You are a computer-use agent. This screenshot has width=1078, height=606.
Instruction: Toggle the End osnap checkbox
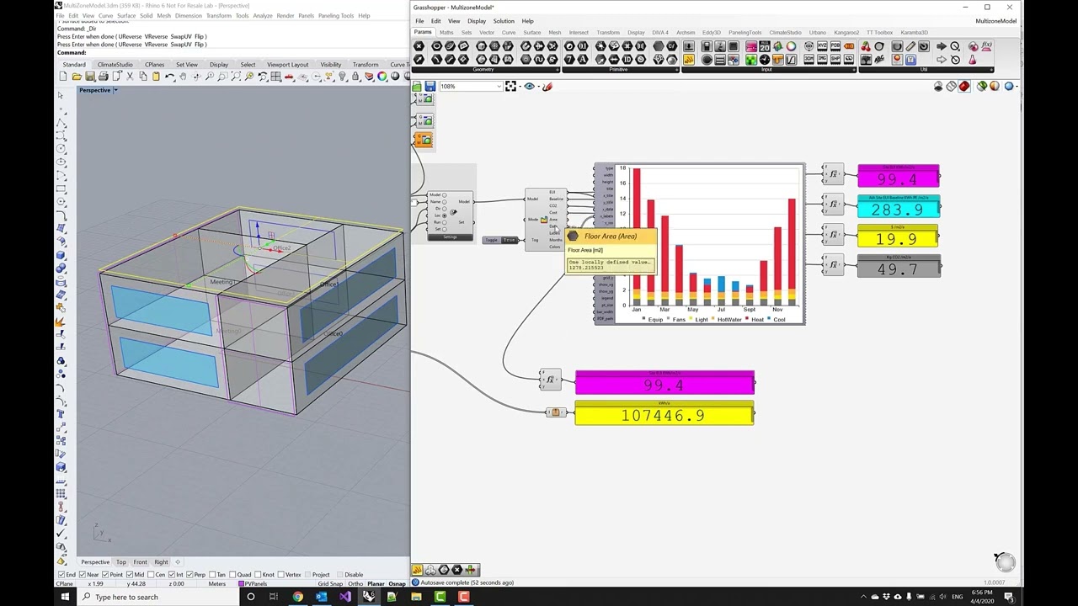(x=61, y=574)
